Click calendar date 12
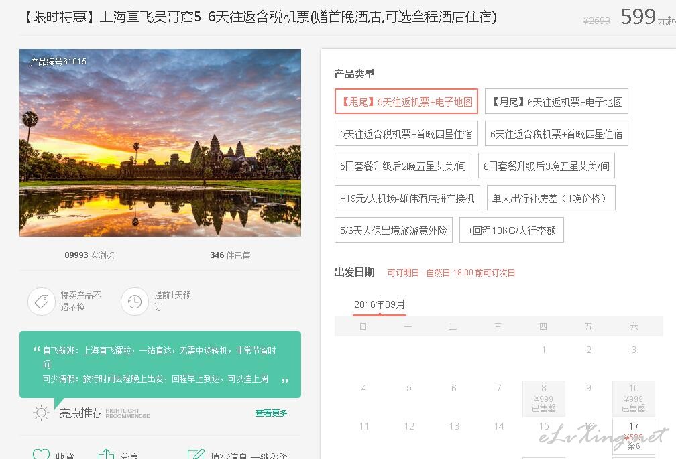676x459 pixels. [x=409, y=426]
